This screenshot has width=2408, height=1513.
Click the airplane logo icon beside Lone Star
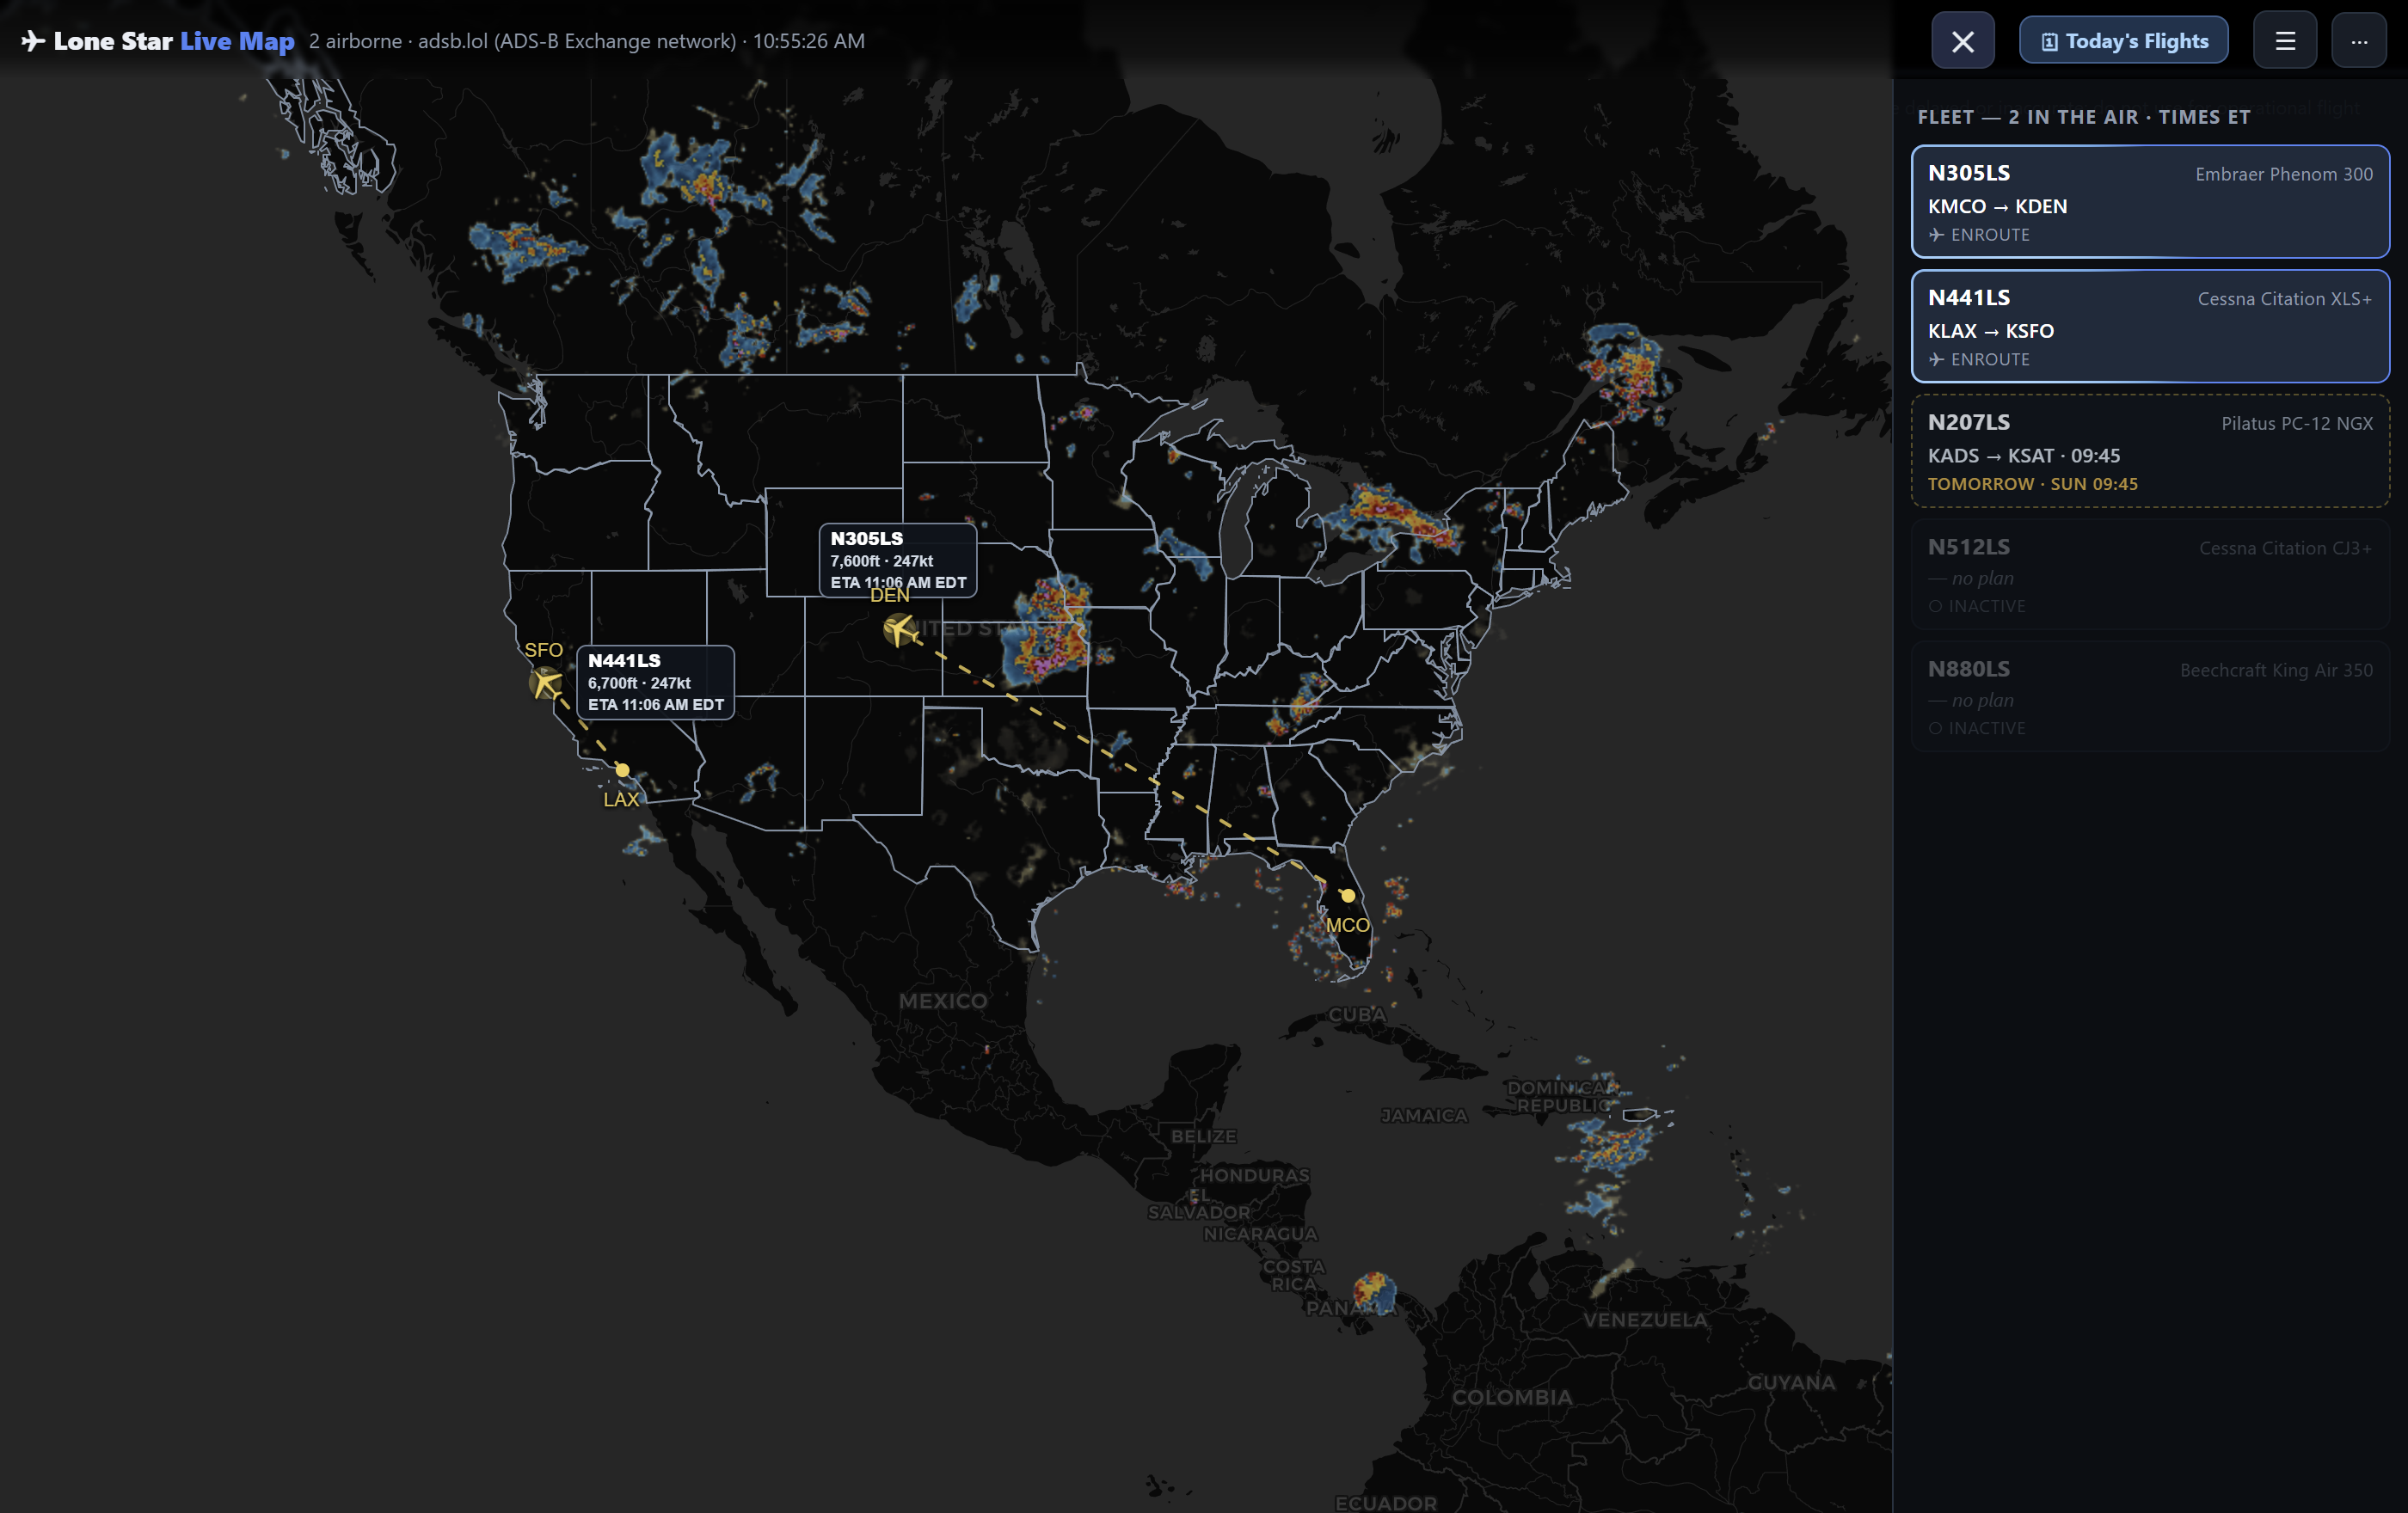pos(33,41)
